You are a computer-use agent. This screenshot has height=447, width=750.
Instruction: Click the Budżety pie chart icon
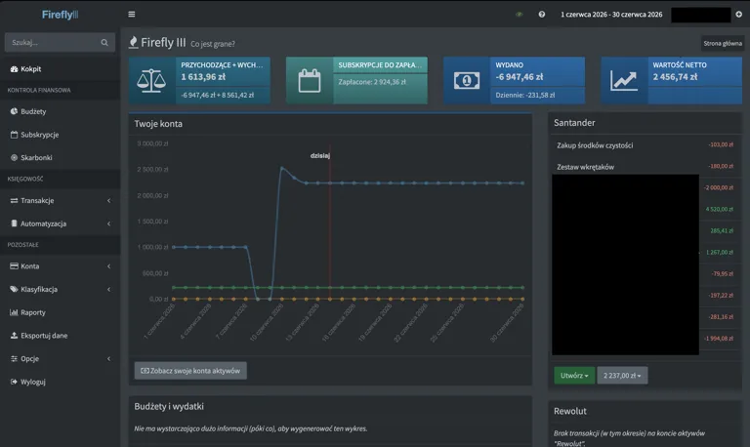click(14, 111)
